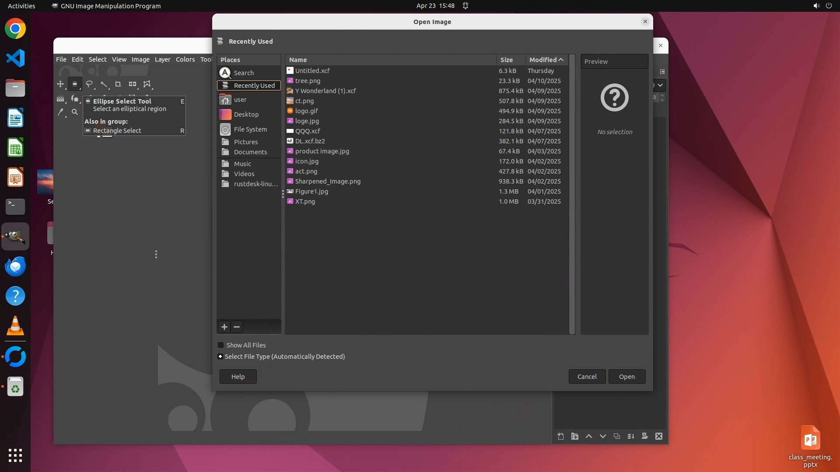The width and height of the screenshot is (840, 472).
Task: Choose Pictures in the Places sidebar
Action: [245, 142]
